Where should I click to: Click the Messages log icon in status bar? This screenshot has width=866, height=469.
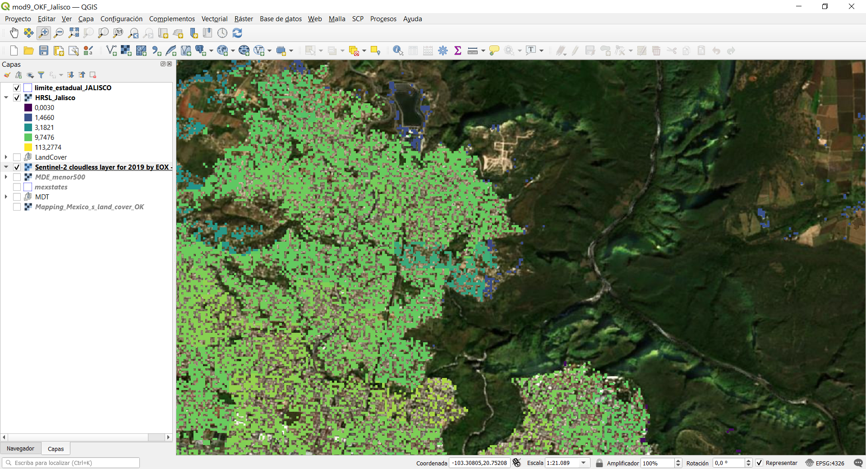pos(858,463)
